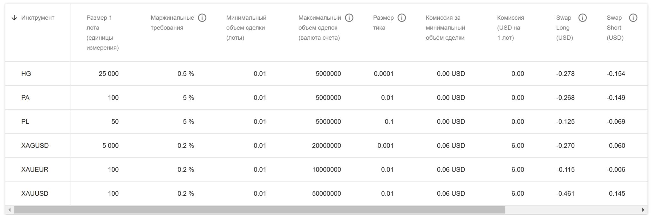Click the scrollbar right arrow

643,210
